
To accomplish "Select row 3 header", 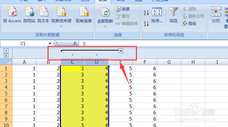I will coord(6,81).
